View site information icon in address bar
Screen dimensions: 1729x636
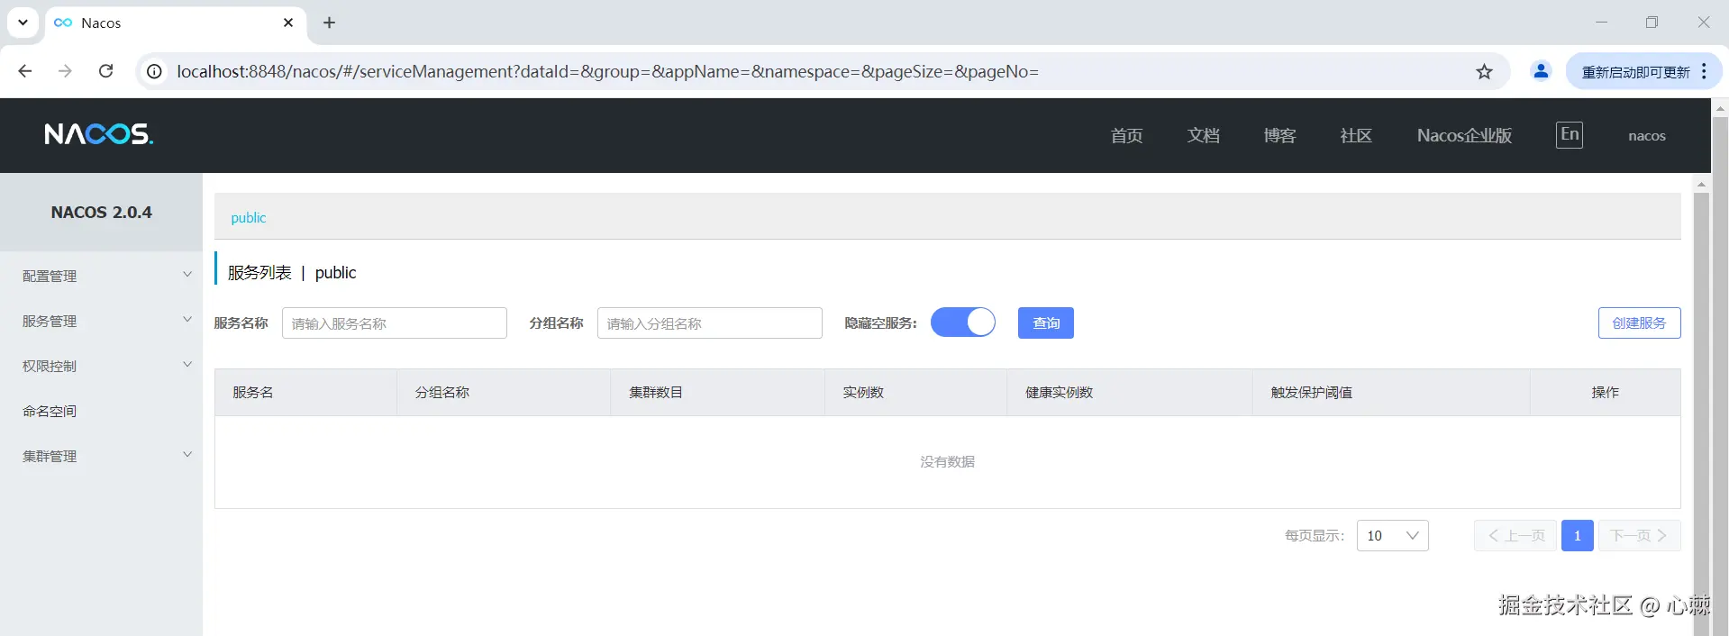click(x=155, y=71)
